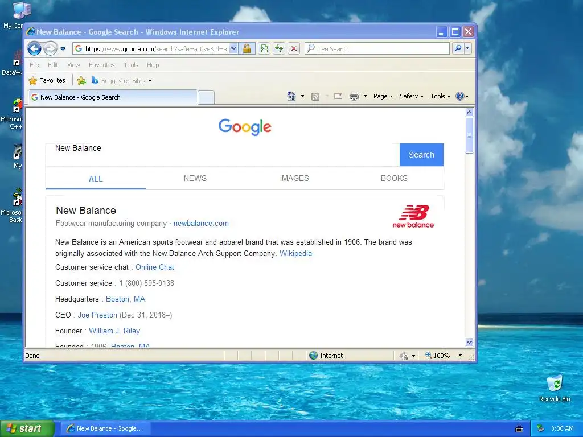Open the Help menu
This screenshot has width=583, height=437.
(153, 65)
